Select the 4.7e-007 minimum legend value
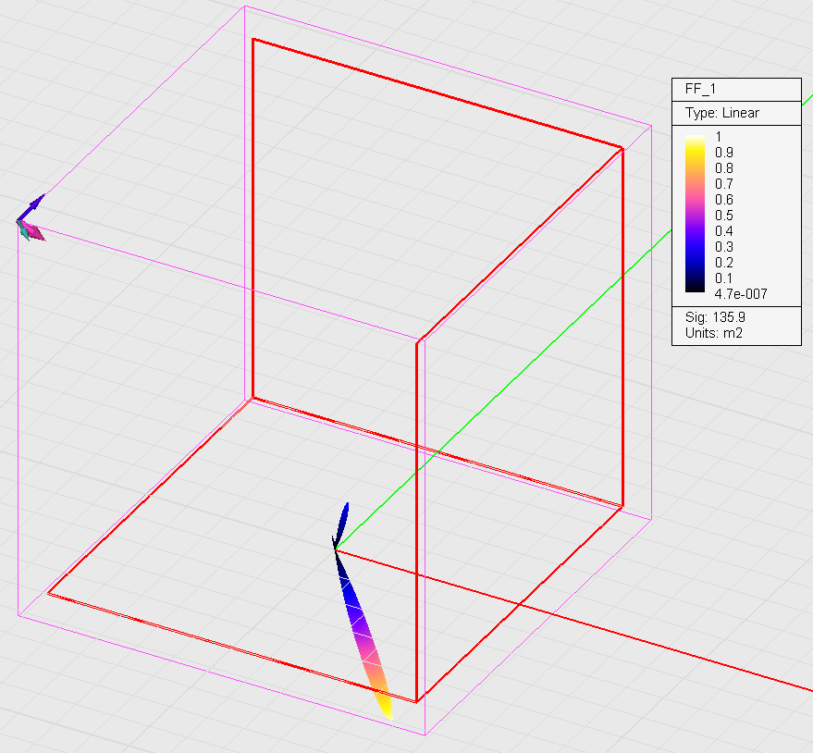 coord(740,294)
